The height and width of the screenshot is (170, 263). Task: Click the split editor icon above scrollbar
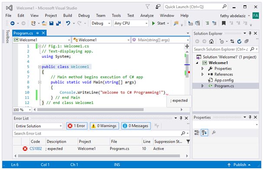187,46
